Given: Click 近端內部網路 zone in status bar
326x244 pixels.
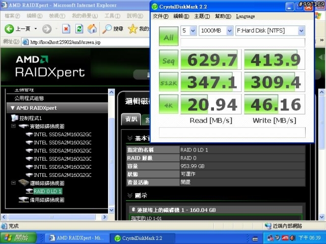Looking at the screenshot, I should pyautogui.click(x=283, y=226).
